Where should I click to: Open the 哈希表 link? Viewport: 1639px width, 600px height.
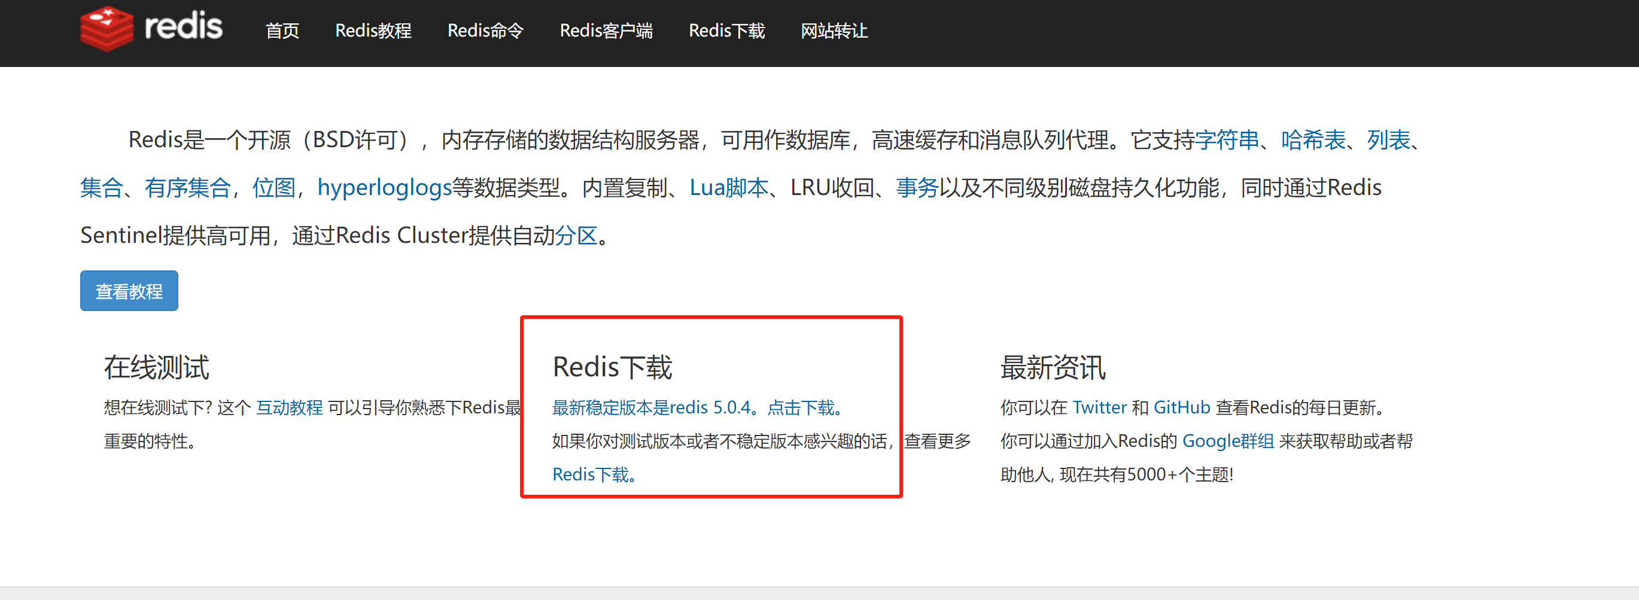tap(1314, 140)
